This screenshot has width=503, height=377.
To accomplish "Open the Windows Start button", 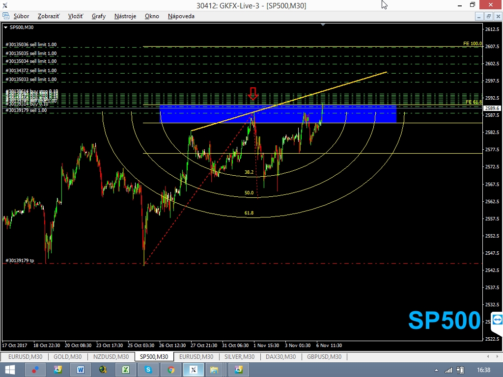I will tap(10, 370).
